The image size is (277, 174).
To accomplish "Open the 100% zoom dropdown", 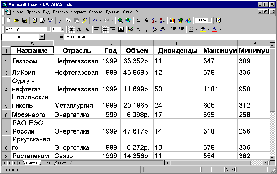I will tap(210, 20).
